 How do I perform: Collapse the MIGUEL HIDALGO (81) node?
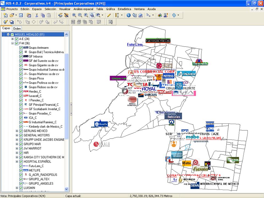pyautogui.click(x=8, y=35)
